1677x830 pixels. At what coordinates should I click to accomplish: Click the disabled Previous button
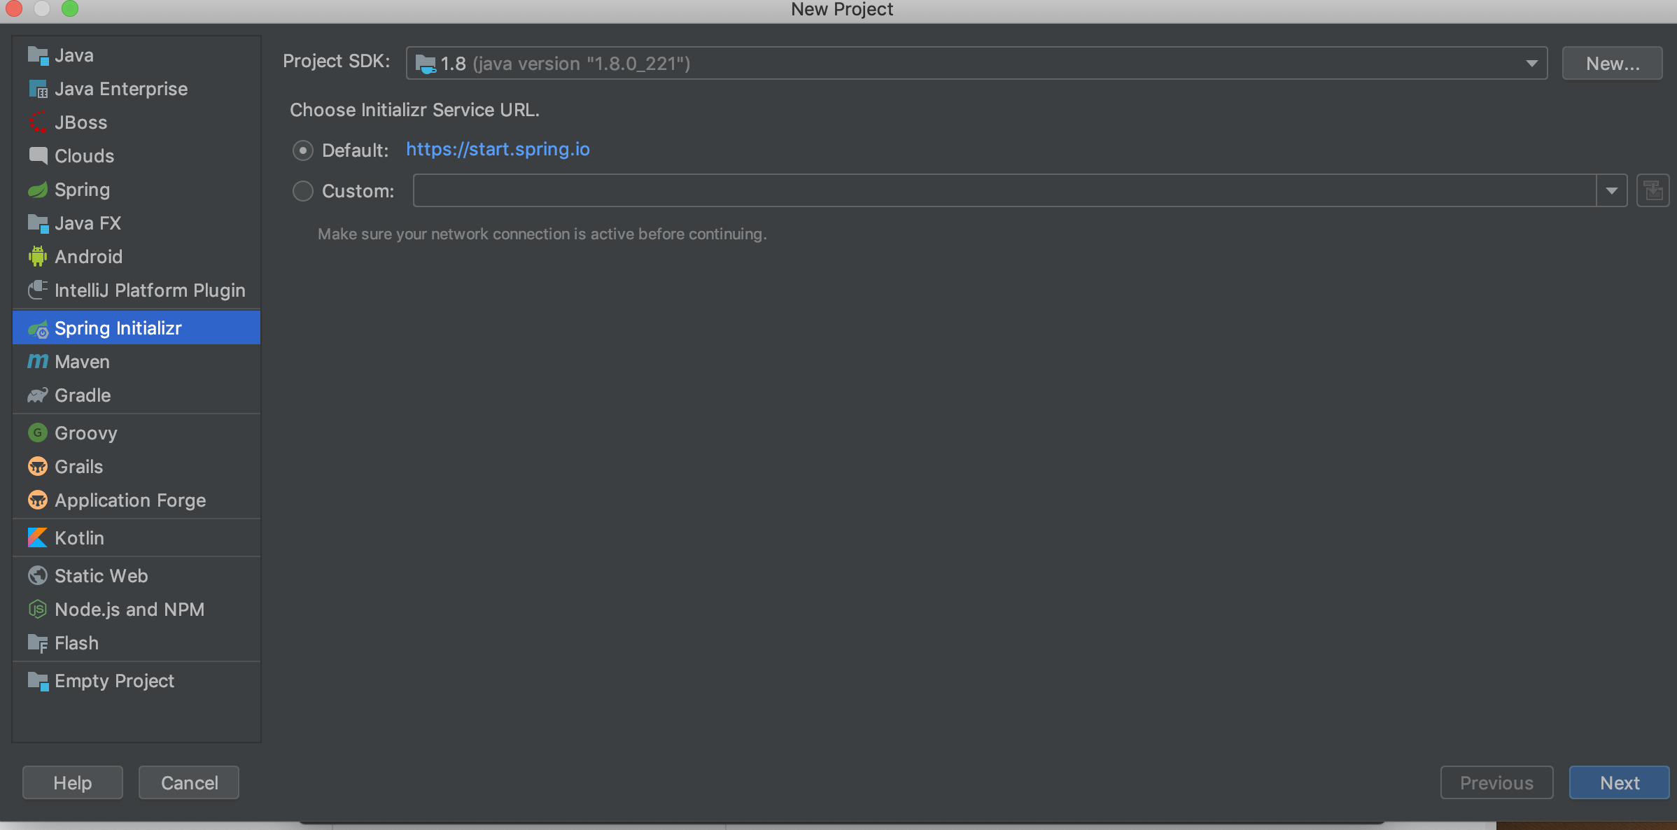click(1496, 782)
